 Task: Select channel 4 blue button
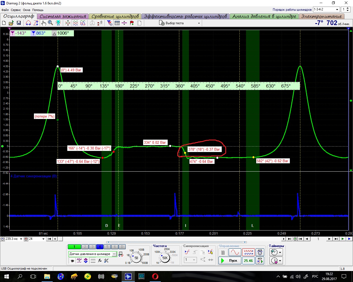tap(100, 247)
